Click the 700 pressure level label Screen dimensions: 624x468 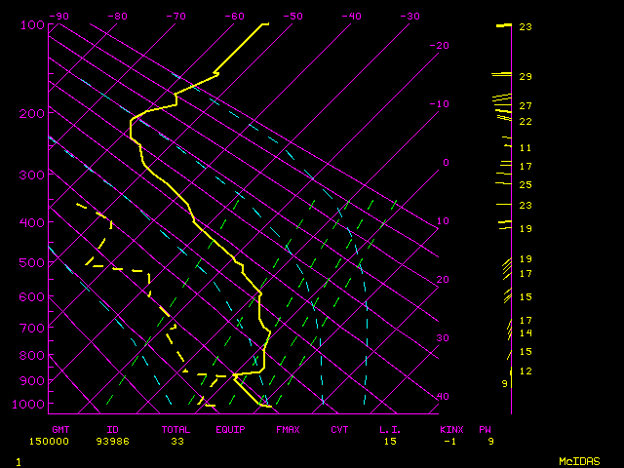pyautogui.click(x=31, y=328)
